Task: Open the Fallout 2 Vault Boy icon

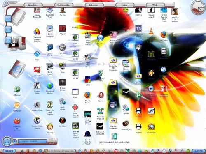Action: click(x=50, y=127)
